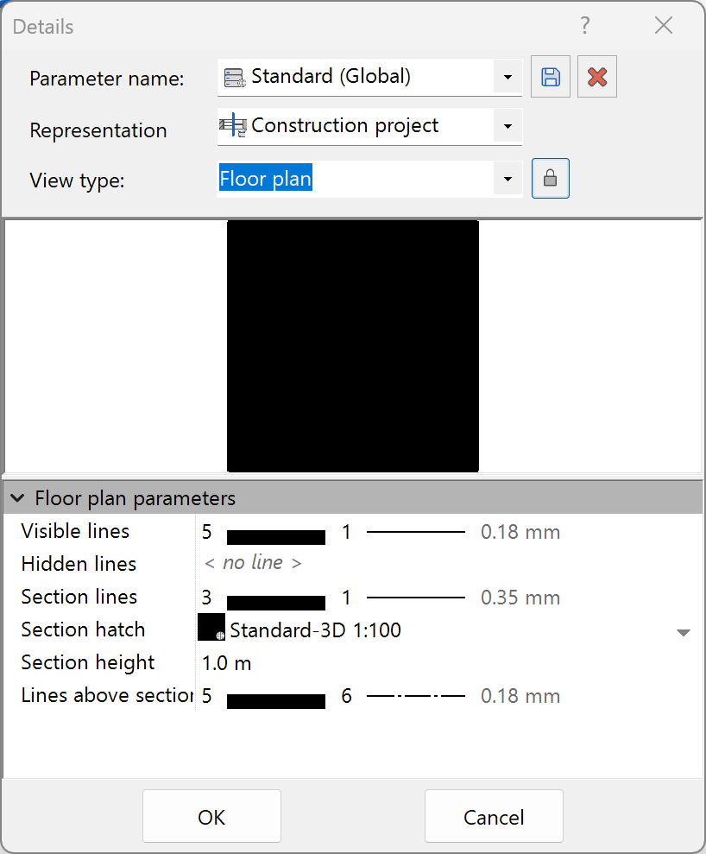Expand the View type dropdown

click(x=507, y=179)
